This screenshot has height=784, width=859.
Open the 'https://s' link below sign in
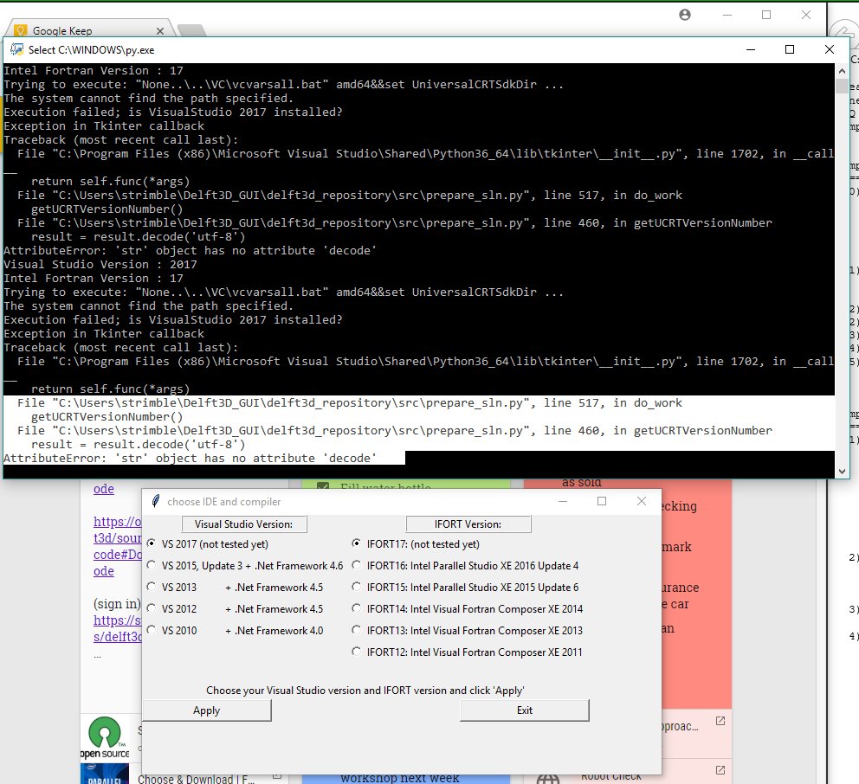point(117,620)
